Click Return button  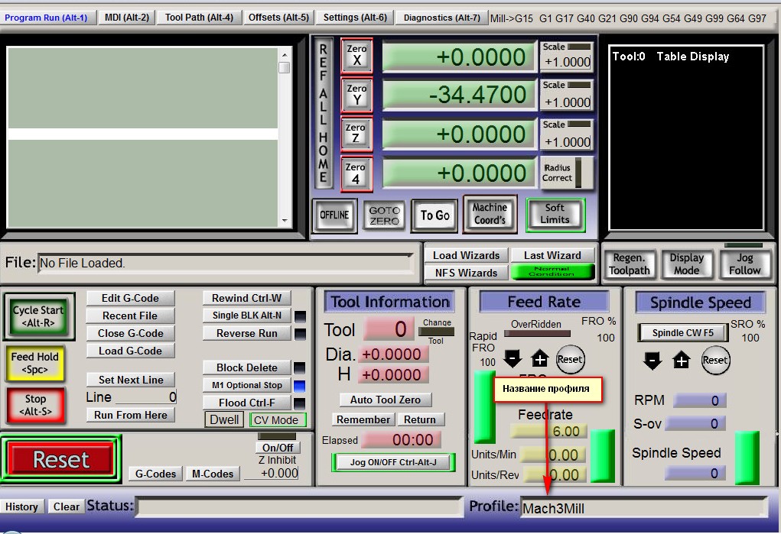tap(419, 419)
